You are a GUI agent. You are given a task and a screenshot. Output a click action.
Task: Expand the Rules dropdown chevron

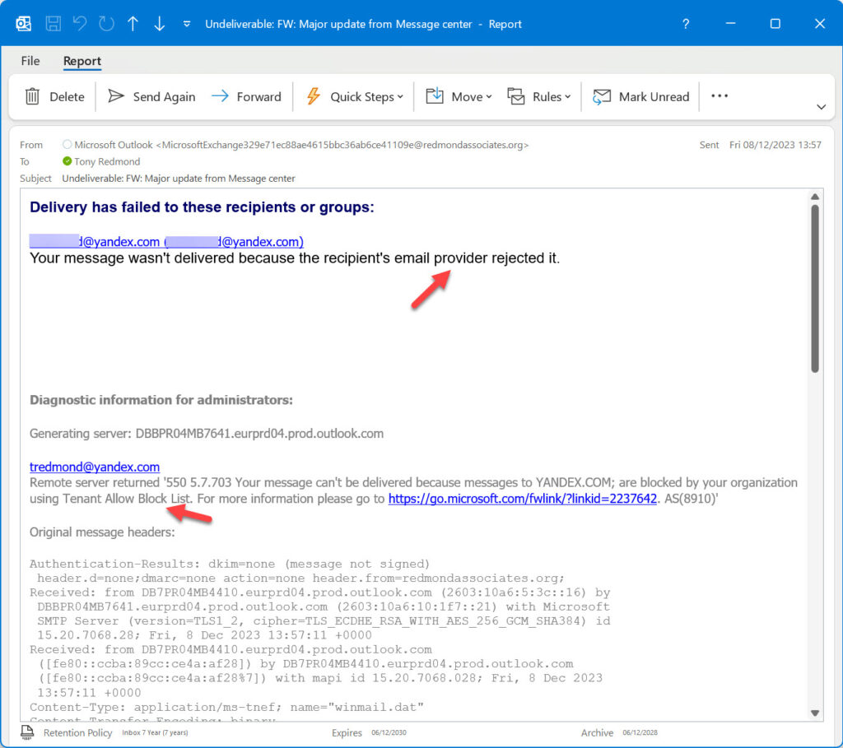[x=568, y=97]
